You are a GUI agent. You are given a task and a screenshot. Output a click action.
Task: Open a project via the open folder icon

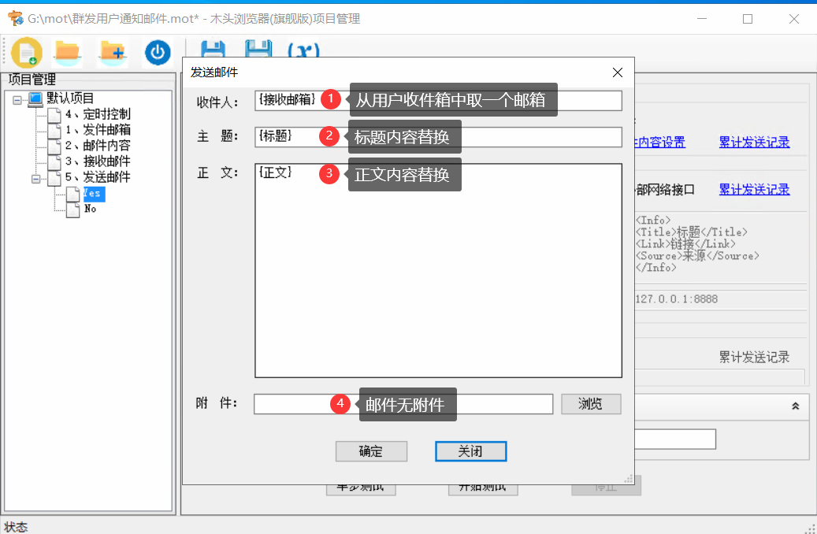pyautogui.click(x=67, y=52)
